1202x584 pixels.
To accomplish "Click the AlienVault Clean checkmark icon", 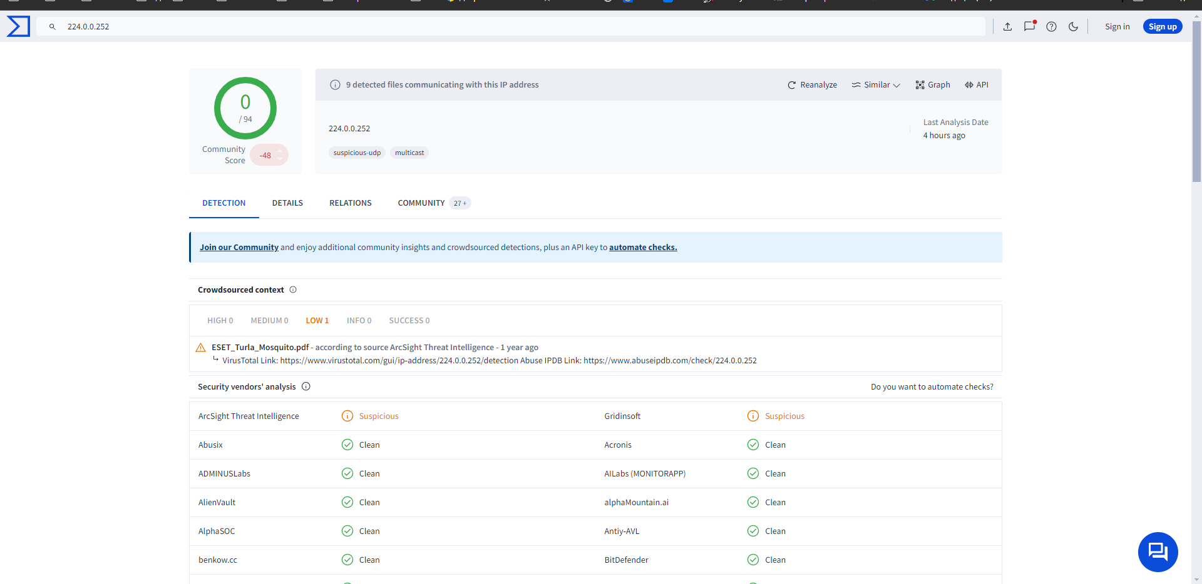I will coord(347,503).
